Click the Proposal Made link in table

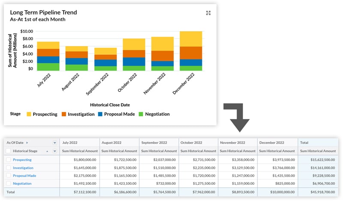coord(24,175)
